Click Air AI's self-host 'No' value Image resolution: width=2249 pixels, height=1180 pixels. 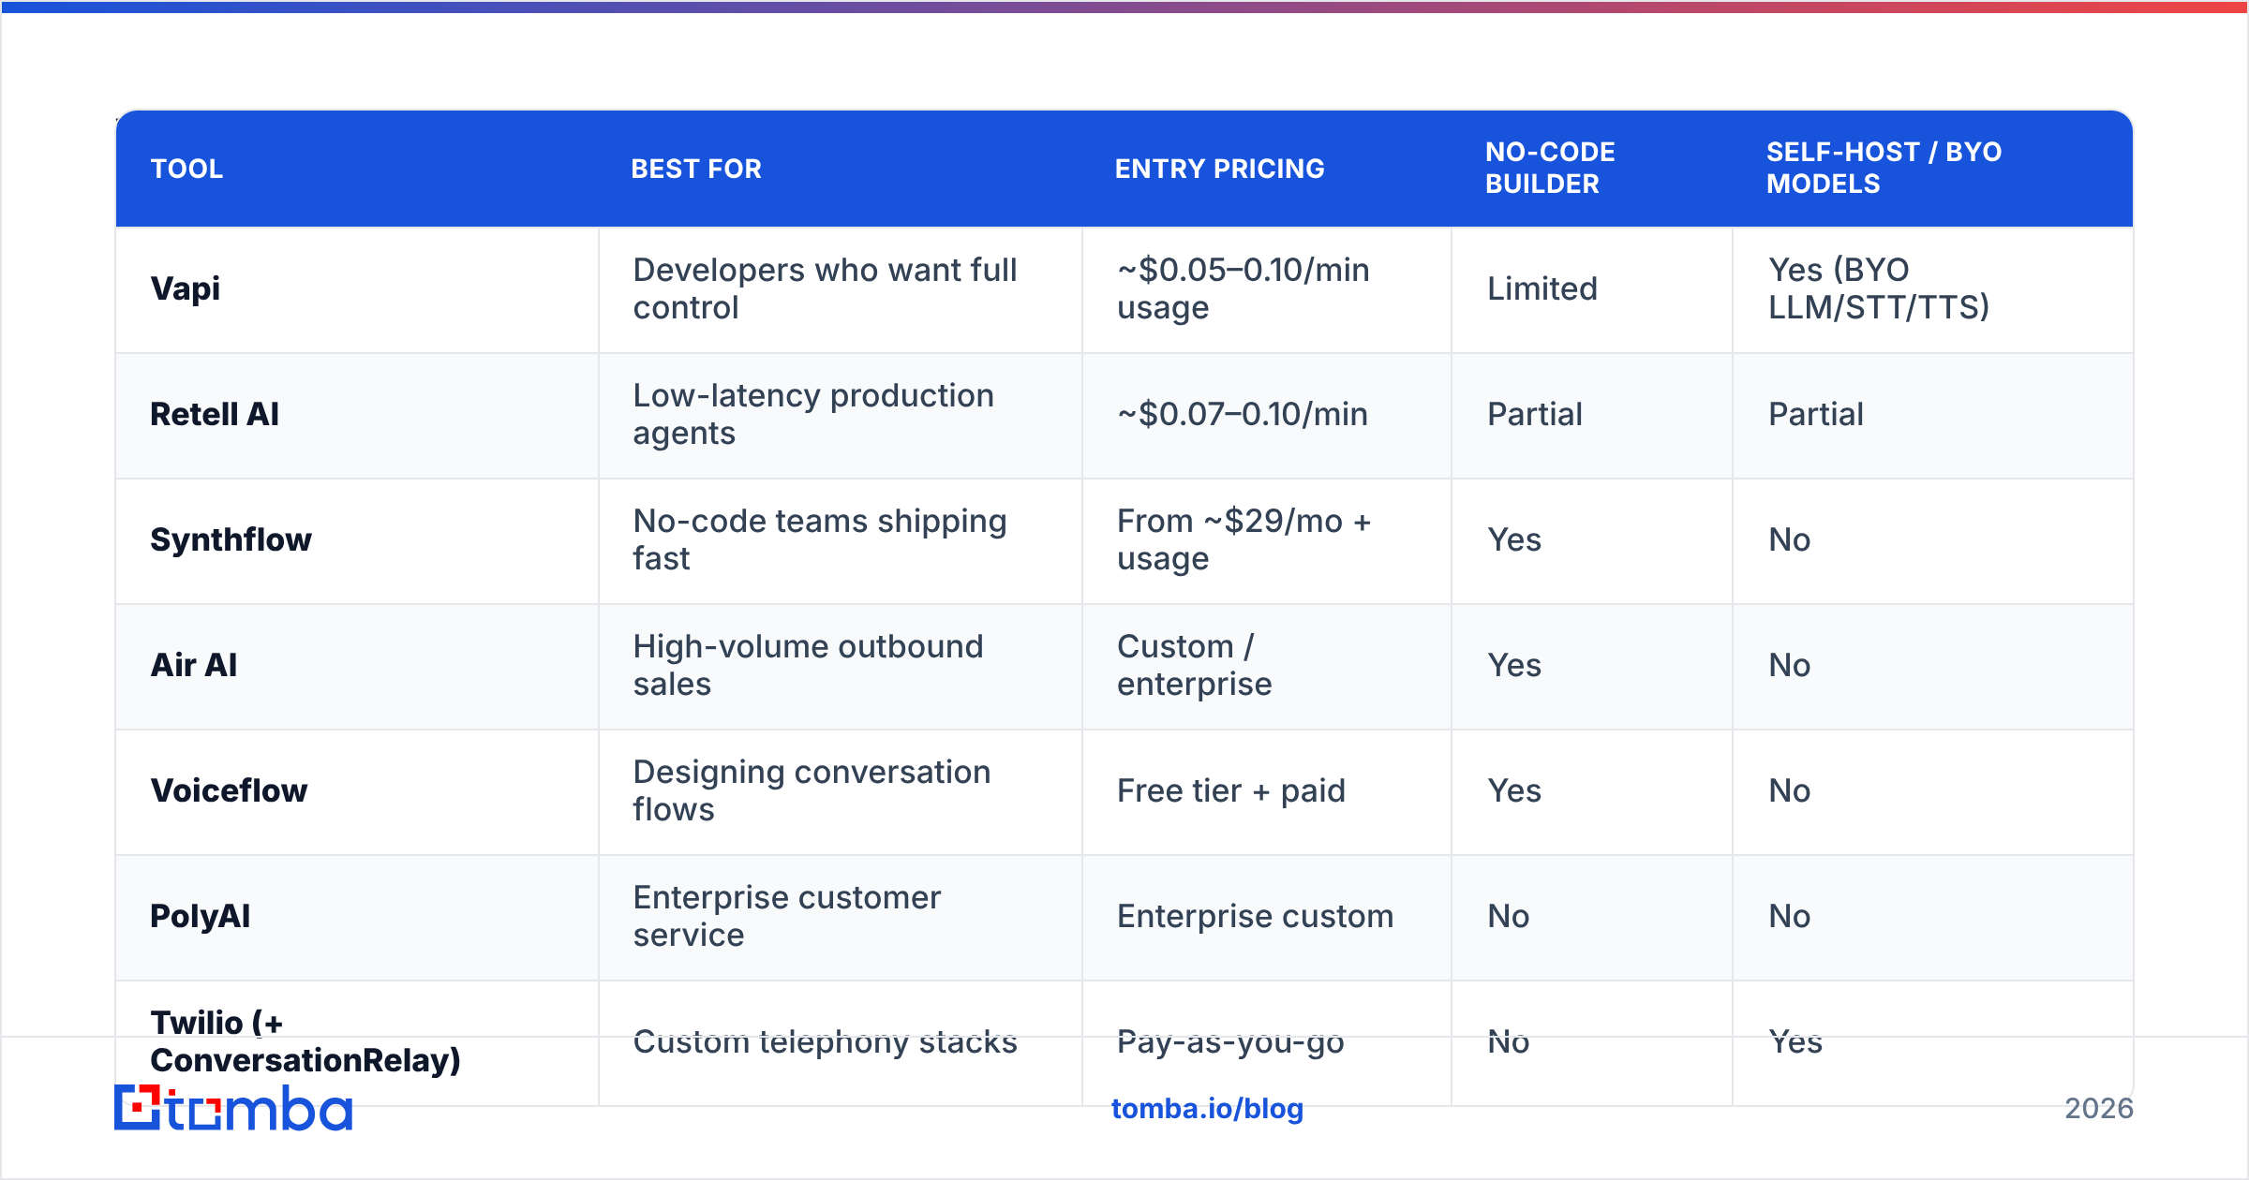pos(1789,665)
